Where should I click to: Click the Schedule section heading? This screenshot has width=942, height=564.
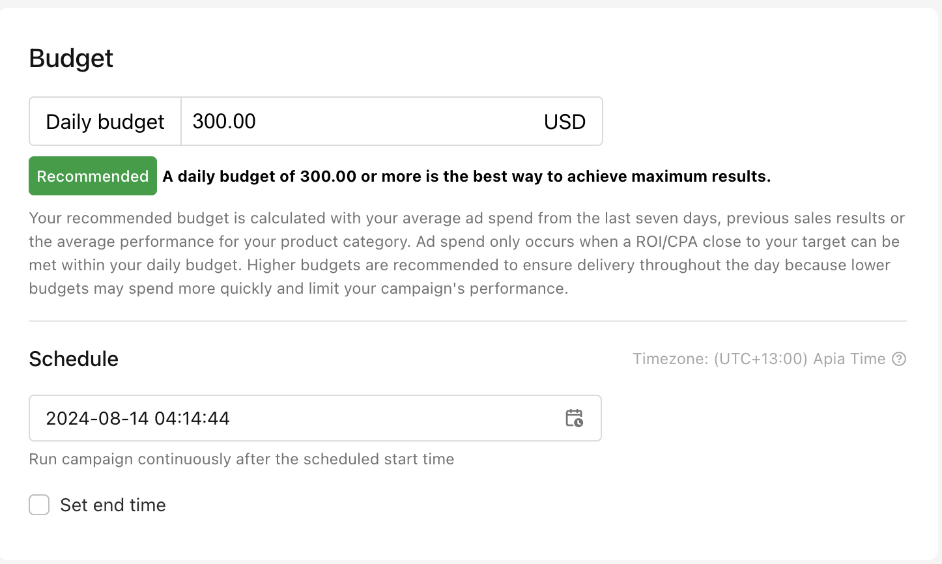[74, 359]
